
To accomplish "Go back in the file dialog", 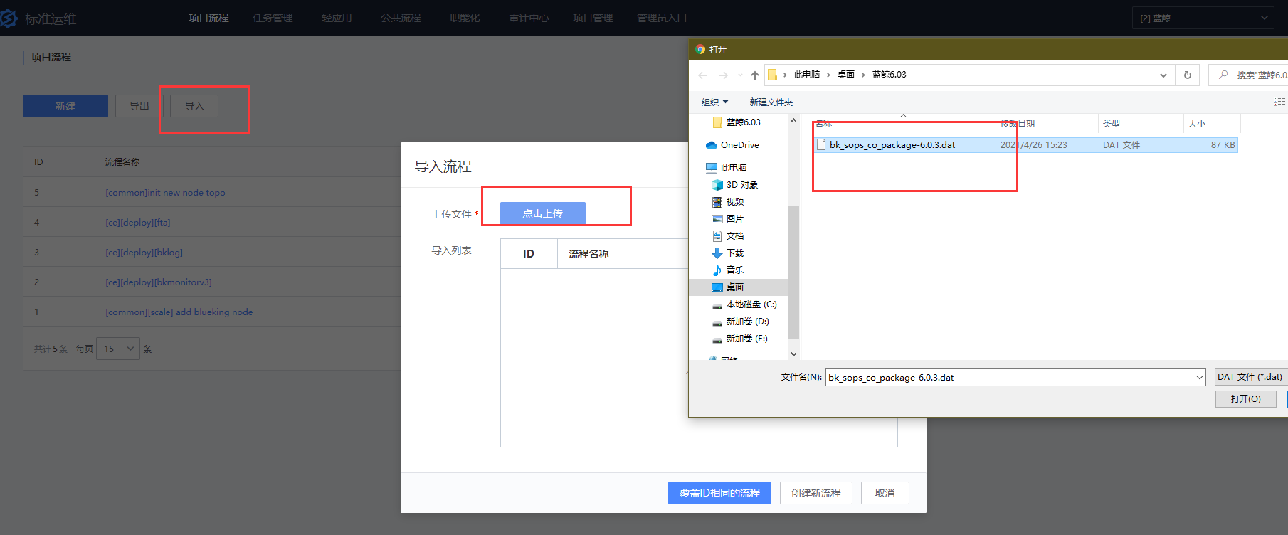I will tap(703, 75).
